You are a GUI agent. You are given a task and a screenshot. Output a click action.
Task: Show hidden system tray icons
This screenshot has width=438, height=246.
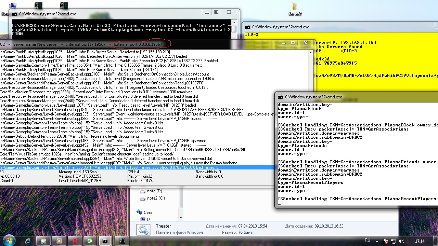377,241
